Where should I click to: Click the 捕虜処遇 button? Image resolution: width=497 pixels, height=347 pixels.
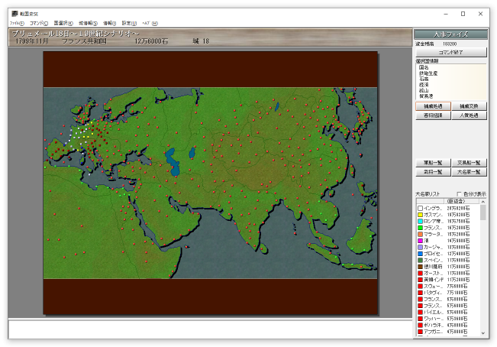[432, 106]
